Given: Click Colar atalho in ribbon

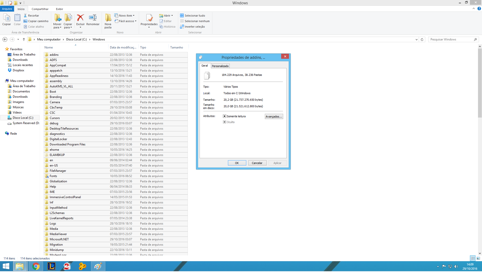Looking at the screenshot, I should 34,27.
